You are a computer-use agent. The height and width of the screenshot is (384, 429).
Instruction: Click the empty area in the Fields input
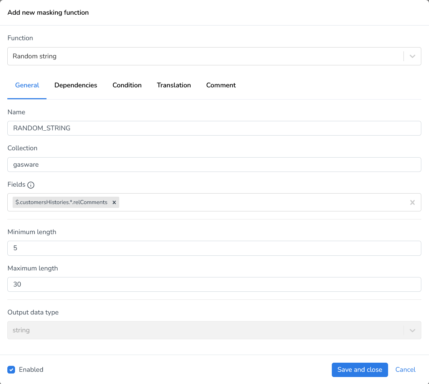[x=262, y=202]
